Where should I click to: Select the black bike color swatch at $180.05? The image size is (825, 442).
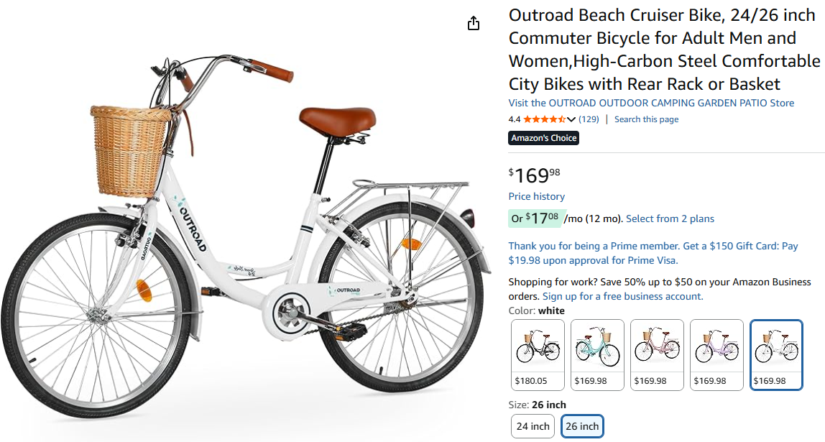pyautogui.click(x=538, y=354)
